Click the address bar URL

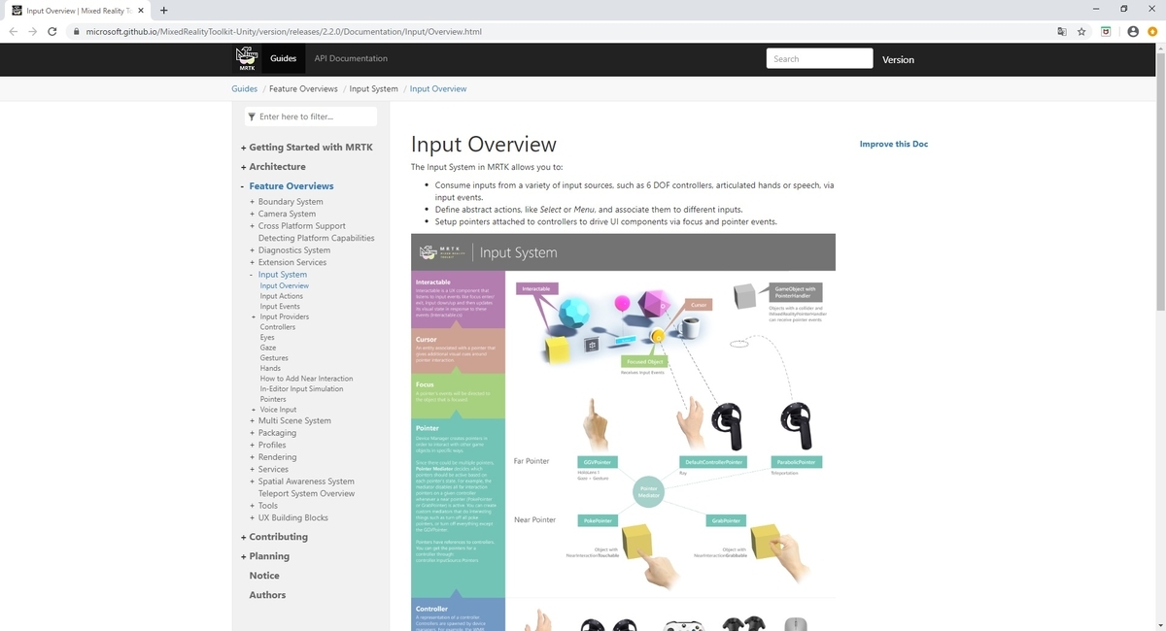pyautogui.click(x=283, y=31)
